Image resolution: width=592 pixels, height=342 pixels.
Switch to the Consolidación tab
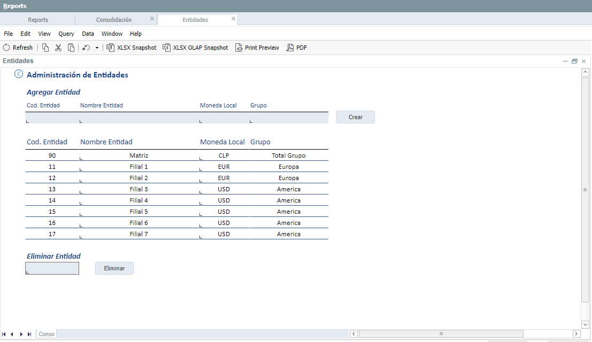(x=114, y=20)
